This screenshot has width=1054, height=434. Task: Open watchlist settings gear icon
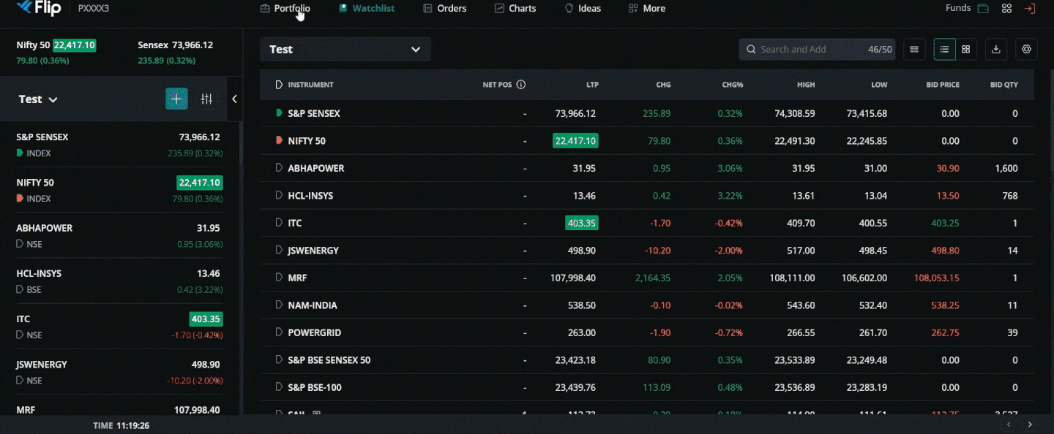(1026, 50)
